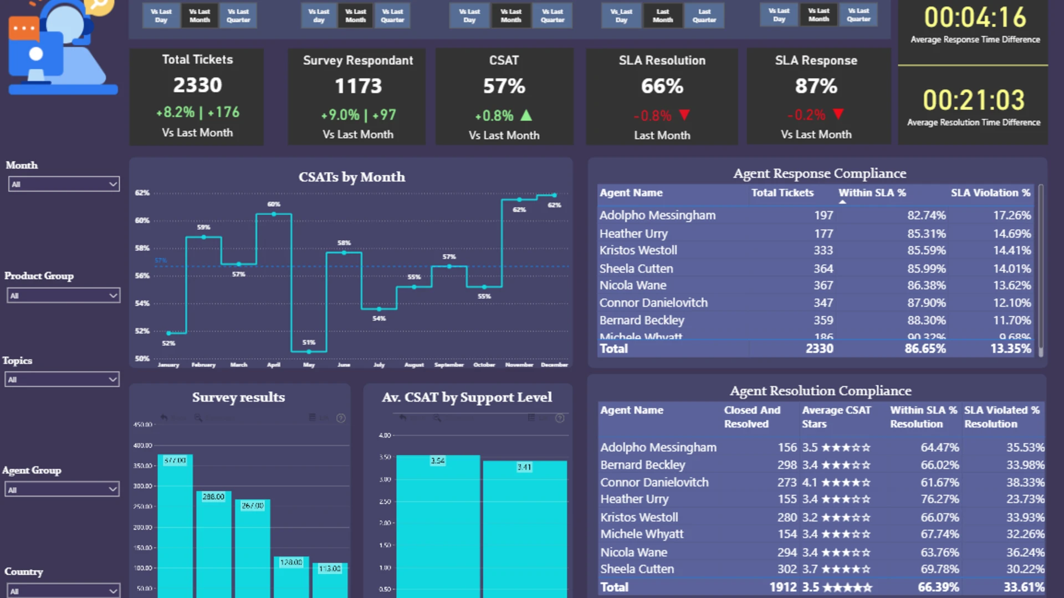The image size is (1064, 598).
Task: Expand the Product Group dropdown
Action: tap(64, 296)
